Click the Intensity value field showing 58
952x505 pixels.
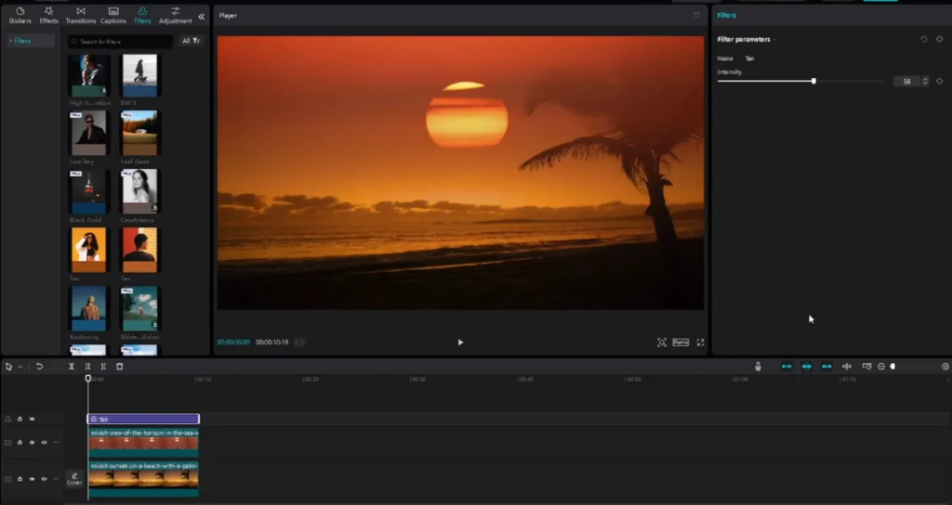pyautogui.click(x=907, y=82)
